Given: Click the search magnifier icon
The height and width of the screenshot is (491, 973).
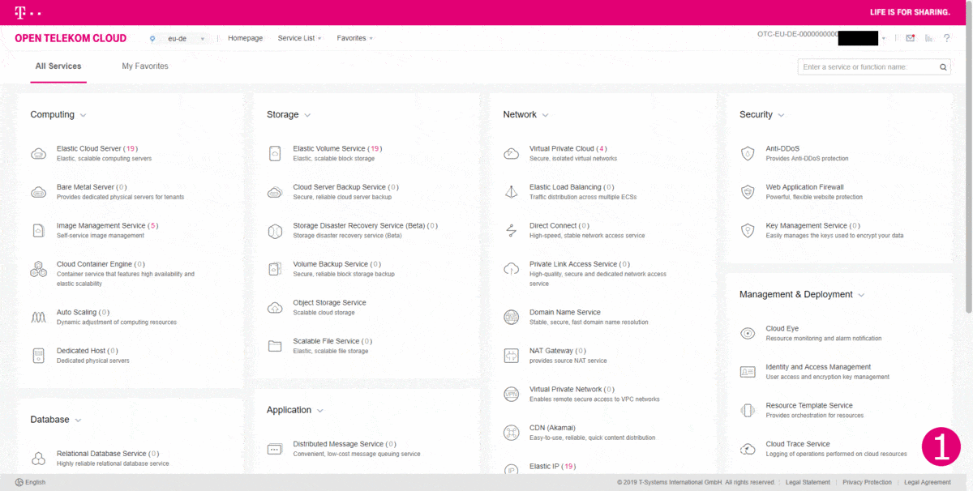Looking at the screenshot, I should pos(943,67).
